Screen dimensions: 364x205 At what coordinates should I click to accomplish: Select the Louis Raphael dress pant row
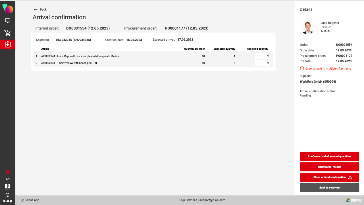point(153,56)
